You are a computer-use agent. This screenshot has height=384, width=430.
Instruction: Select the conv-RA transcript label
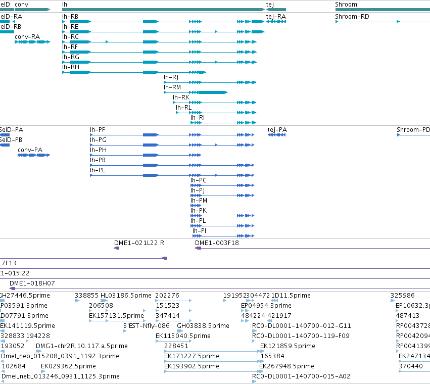coord(27,37)
